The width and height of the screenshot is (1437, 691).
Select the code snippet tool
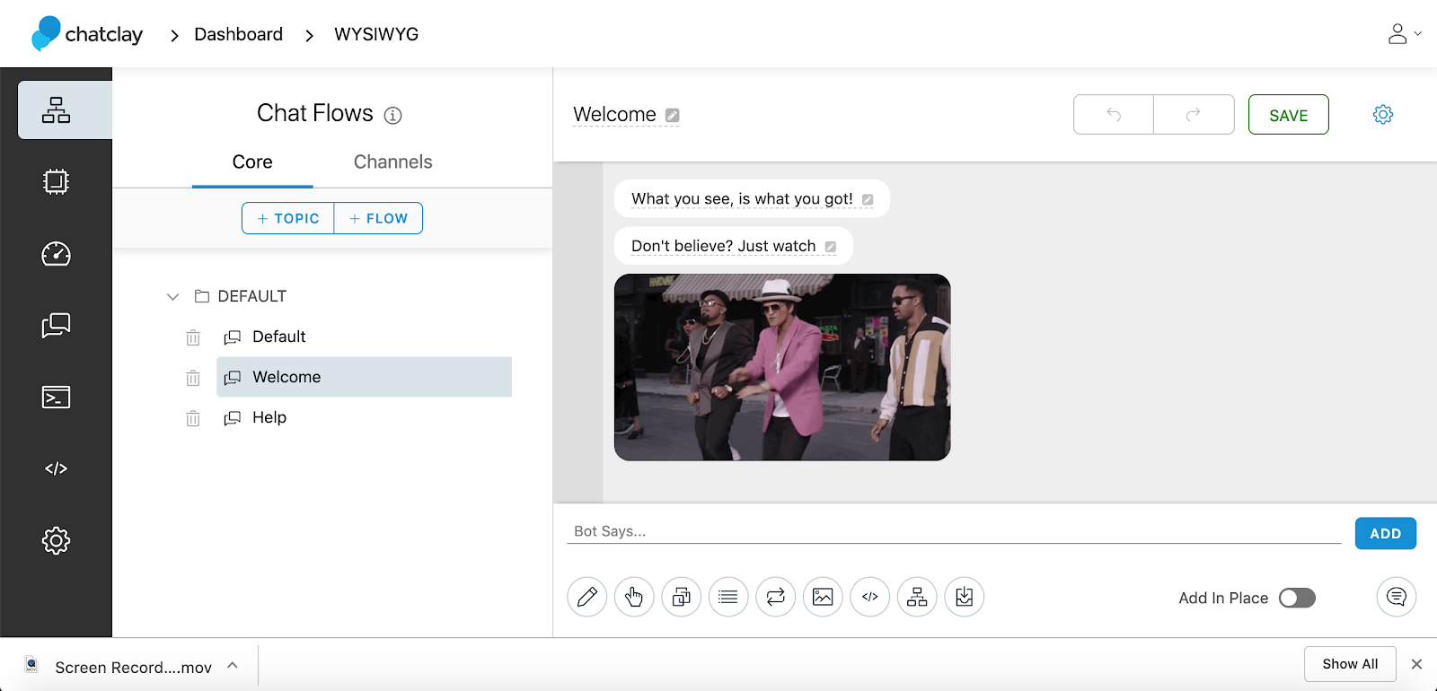point(870,597)
